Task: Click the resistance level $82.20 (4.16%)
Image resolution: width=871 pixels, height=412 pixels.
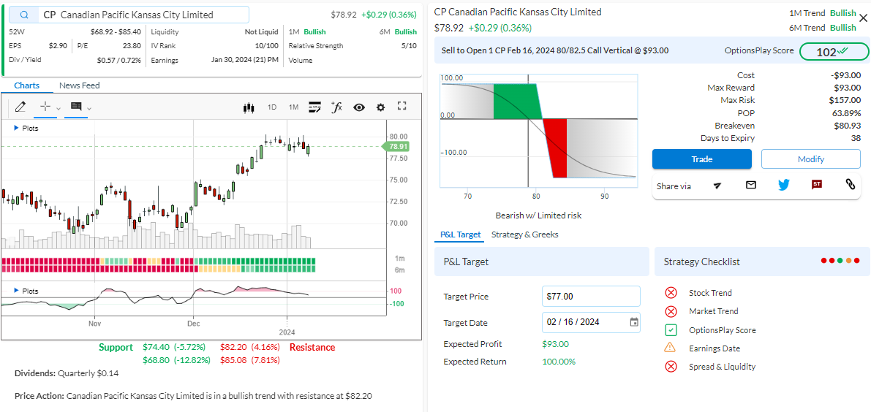Action: [250, 348]
